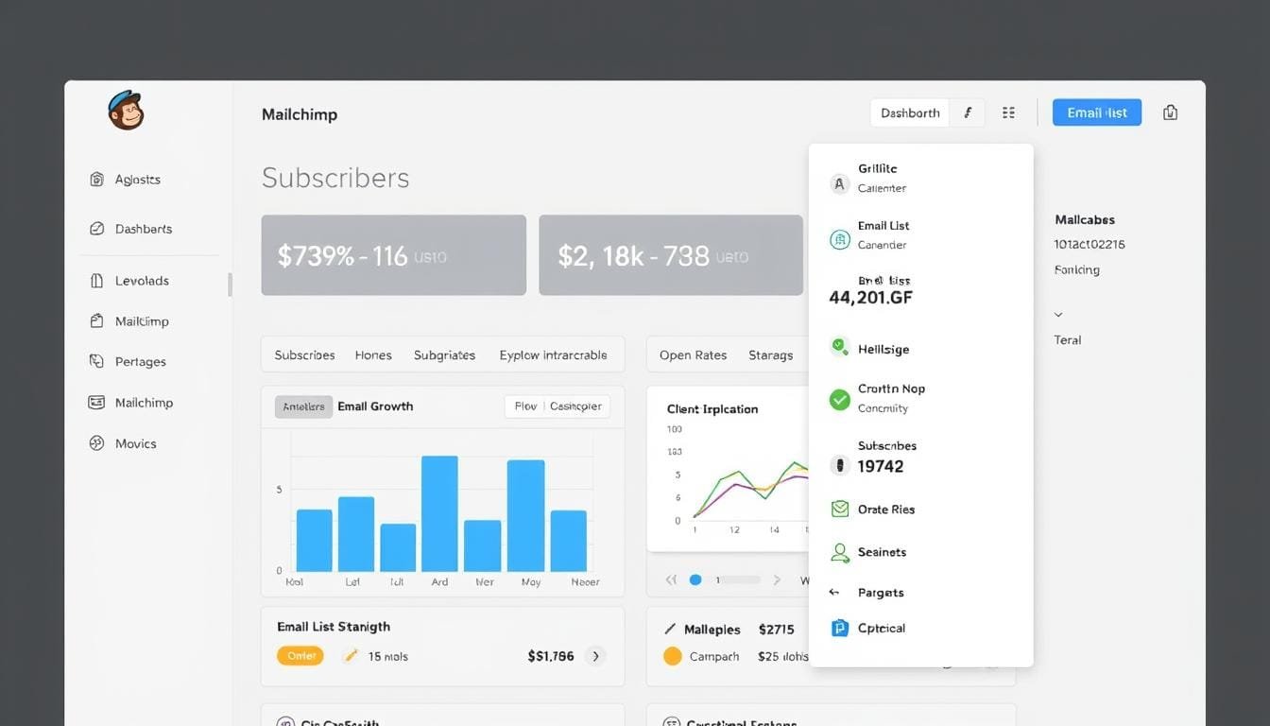
Task: Toggle the orange Onter pill
Action: [300, 656]
